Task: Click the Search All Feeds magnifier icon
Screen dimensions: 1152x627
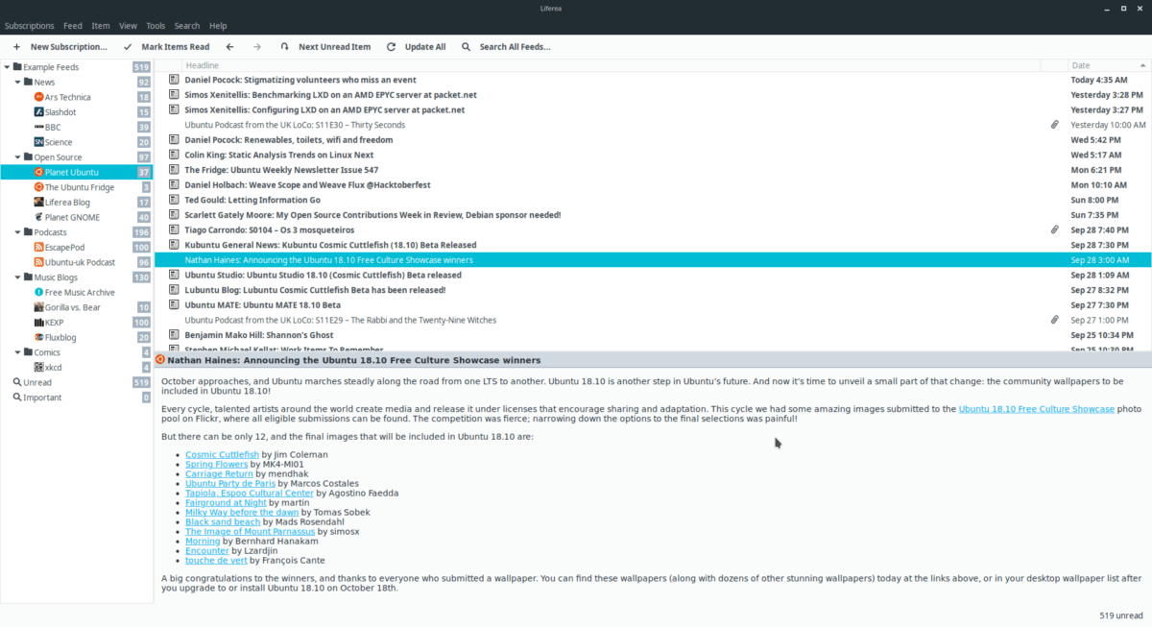Action: pos(466,46)
